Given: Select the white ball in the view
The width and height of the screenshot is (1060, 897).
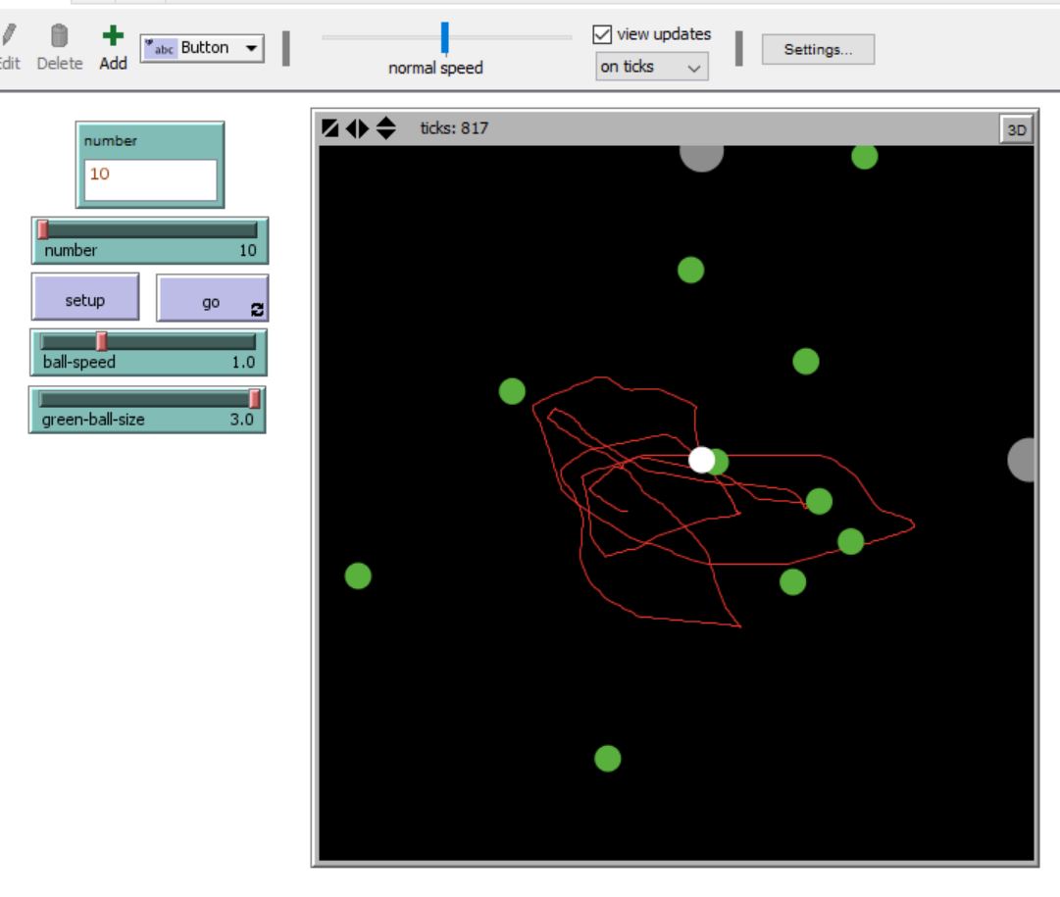Looking at the screenshot, I should pyautogui.click(x=701, y=460).
